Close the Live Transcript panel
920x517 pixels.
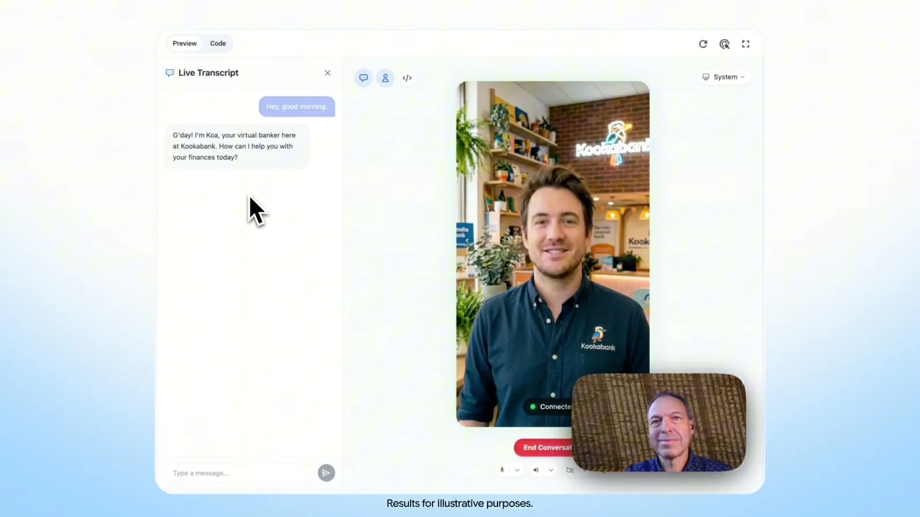tap(327, 73)
